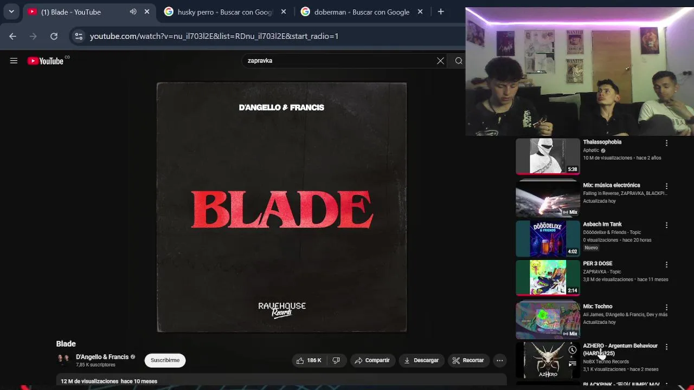
Task: Clear the search box with the X
Action: 440,61
